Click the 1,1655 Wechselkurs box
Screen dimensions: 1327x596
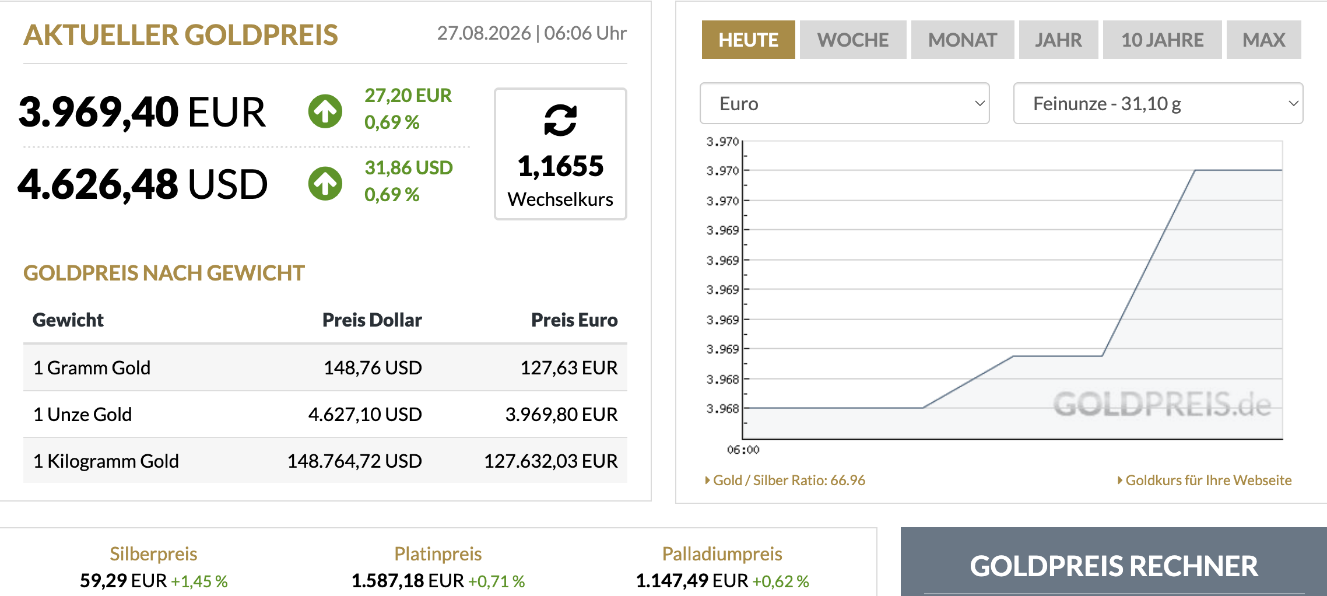coord(560,154)
